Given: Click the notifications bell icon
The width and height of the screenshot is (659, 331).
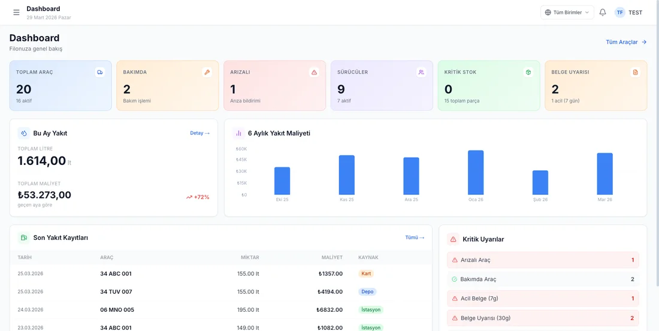Looking at the screenshot, I should click(603, 13).
